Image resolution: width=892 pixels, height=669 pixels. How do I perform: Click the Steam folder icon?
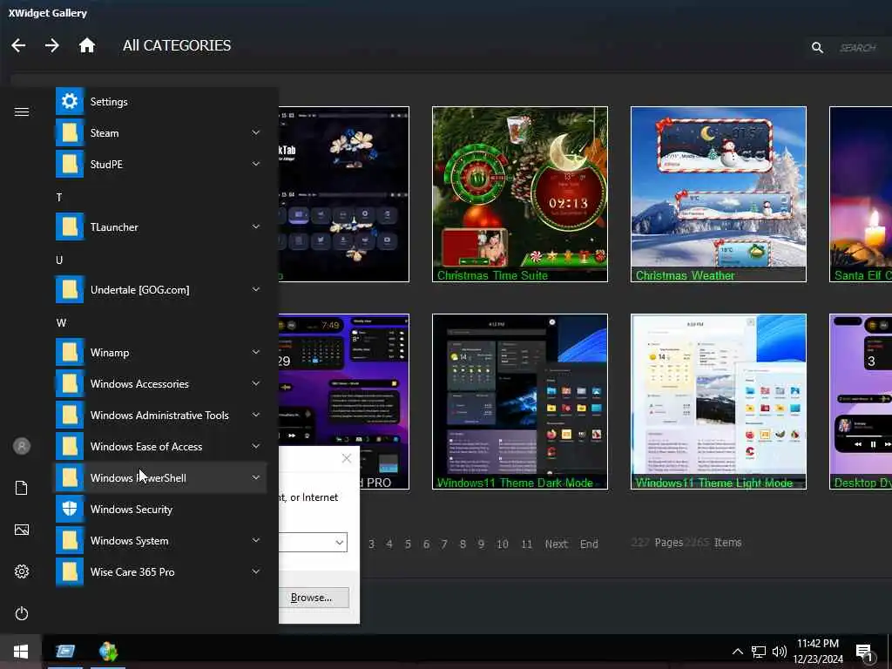click(x=70, y=133)
